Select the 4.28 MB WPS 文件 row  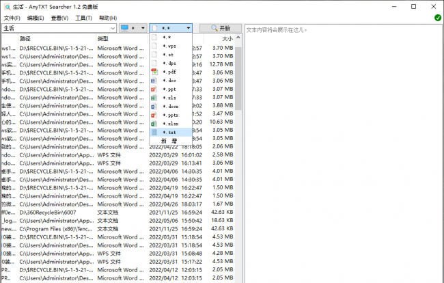pos(118,254)
